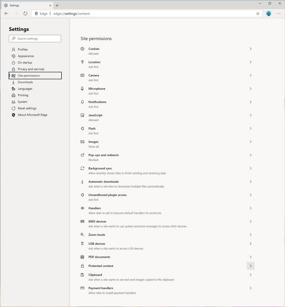Add this page to favorites with the star

(x=258, y=13)
